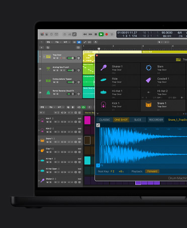
Task: Expand the Trap Door track stack
Action: click(x=44, y=56)
